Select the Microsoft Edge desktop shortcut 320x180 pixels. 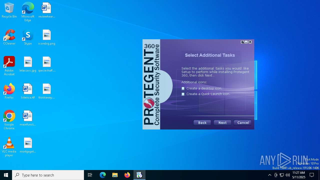point(28,12)
